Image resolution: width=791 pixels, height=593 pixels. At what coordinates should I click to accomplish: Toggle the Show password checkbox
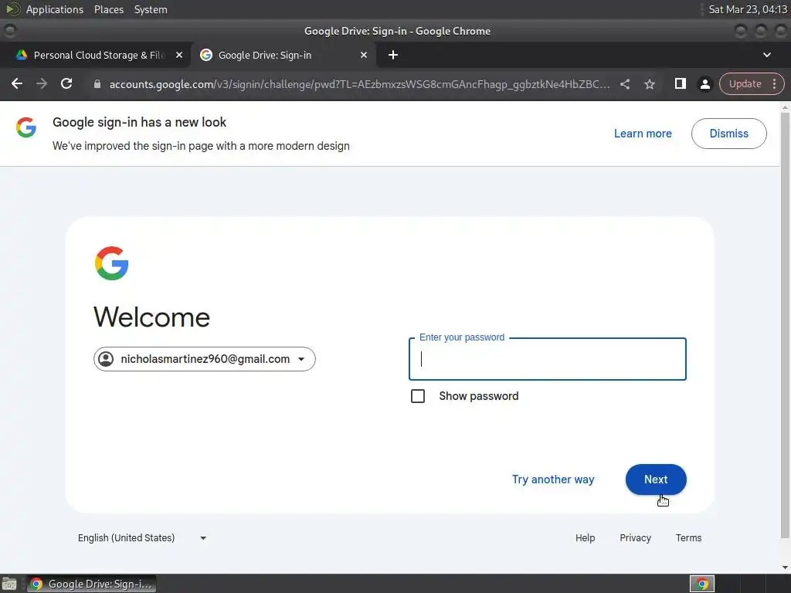point(418,396)
